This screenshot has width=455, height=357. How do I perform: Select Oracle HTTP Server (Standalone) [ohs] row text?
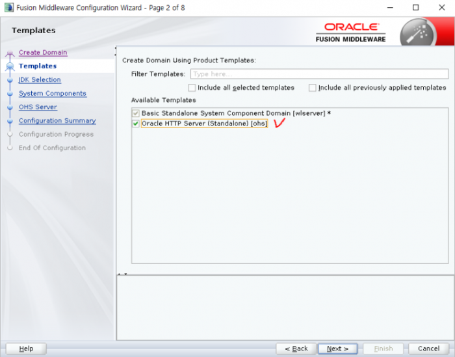204,124
